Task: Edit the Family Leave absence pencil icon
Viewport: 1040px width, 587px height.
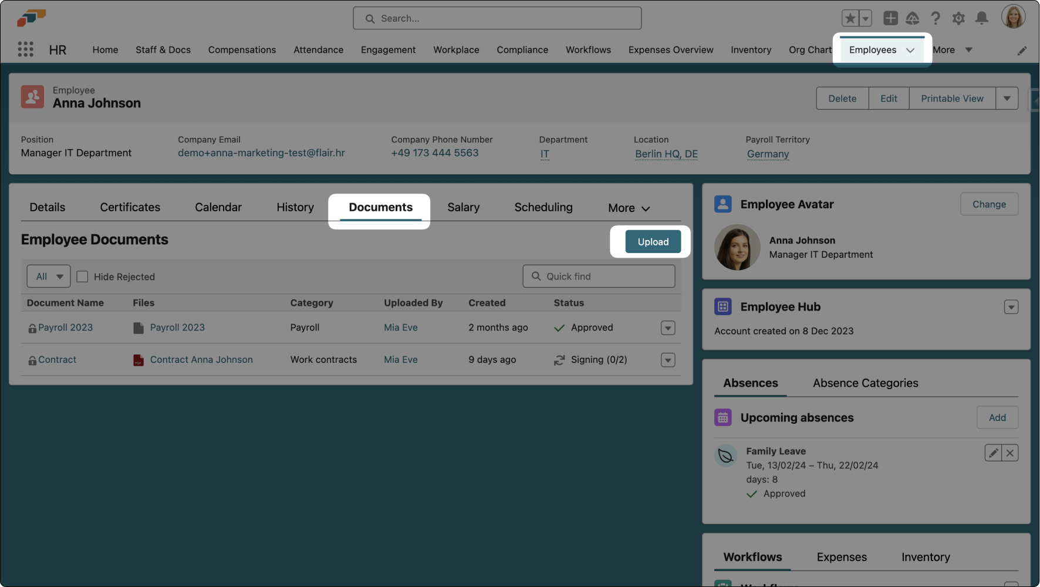Action: (993, 453)
